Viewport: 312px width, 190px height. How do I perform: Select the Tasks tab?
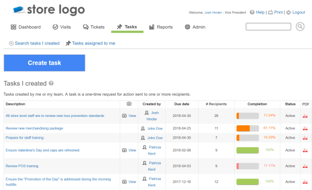tap(127, 27)
